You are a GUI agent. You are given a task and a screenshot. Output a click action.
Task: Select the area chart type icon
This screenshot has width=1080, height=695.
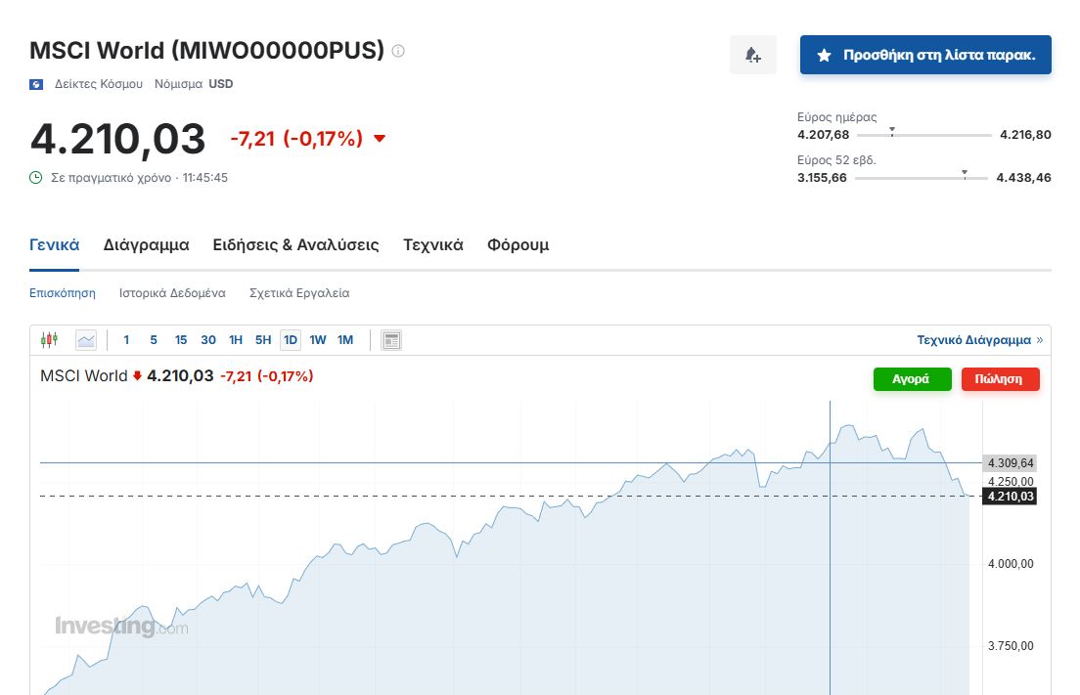(86, 340)
